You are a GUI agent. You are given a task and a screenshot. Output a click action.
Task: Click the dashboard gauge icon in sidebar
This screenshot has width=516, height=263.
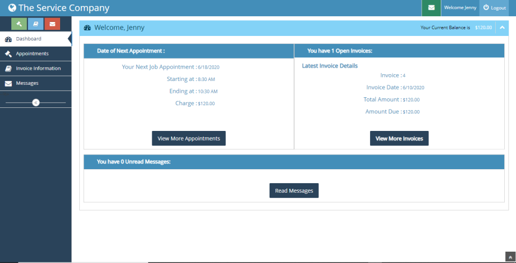[8, 39]
